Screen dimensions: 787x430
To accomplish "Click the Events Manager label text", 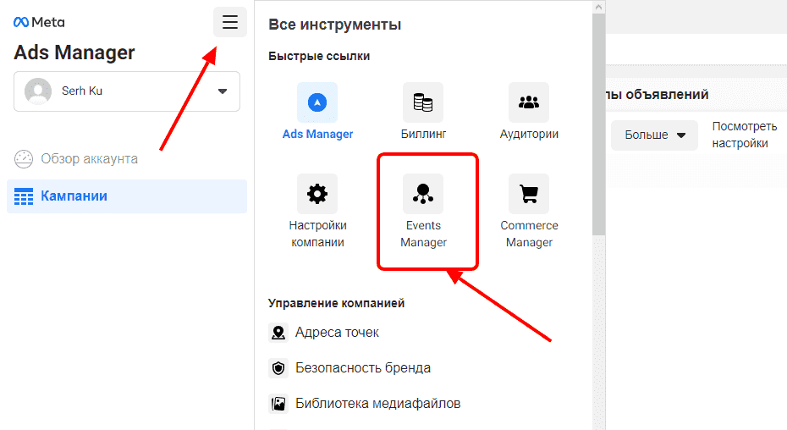I will coord(423,234).
